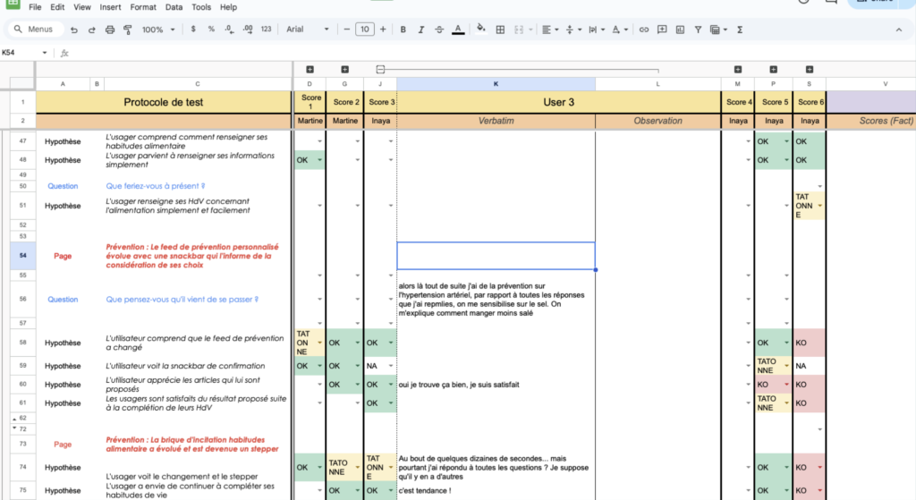916x500 pixels.
Task: Open Print via the printer icon
Action: pyautogui.click(x=110, y=30)
